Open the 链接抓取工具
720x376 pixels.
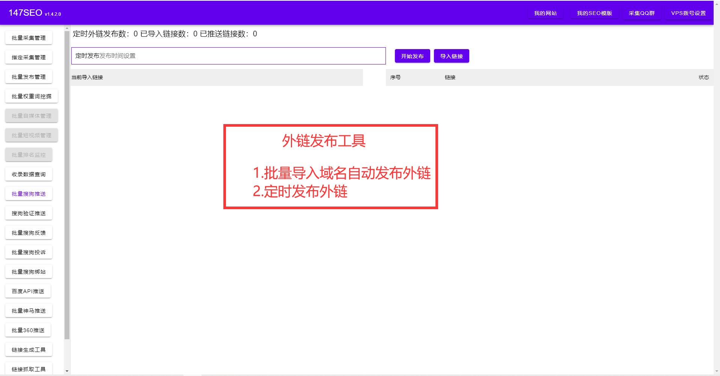(x=29, y=369)
